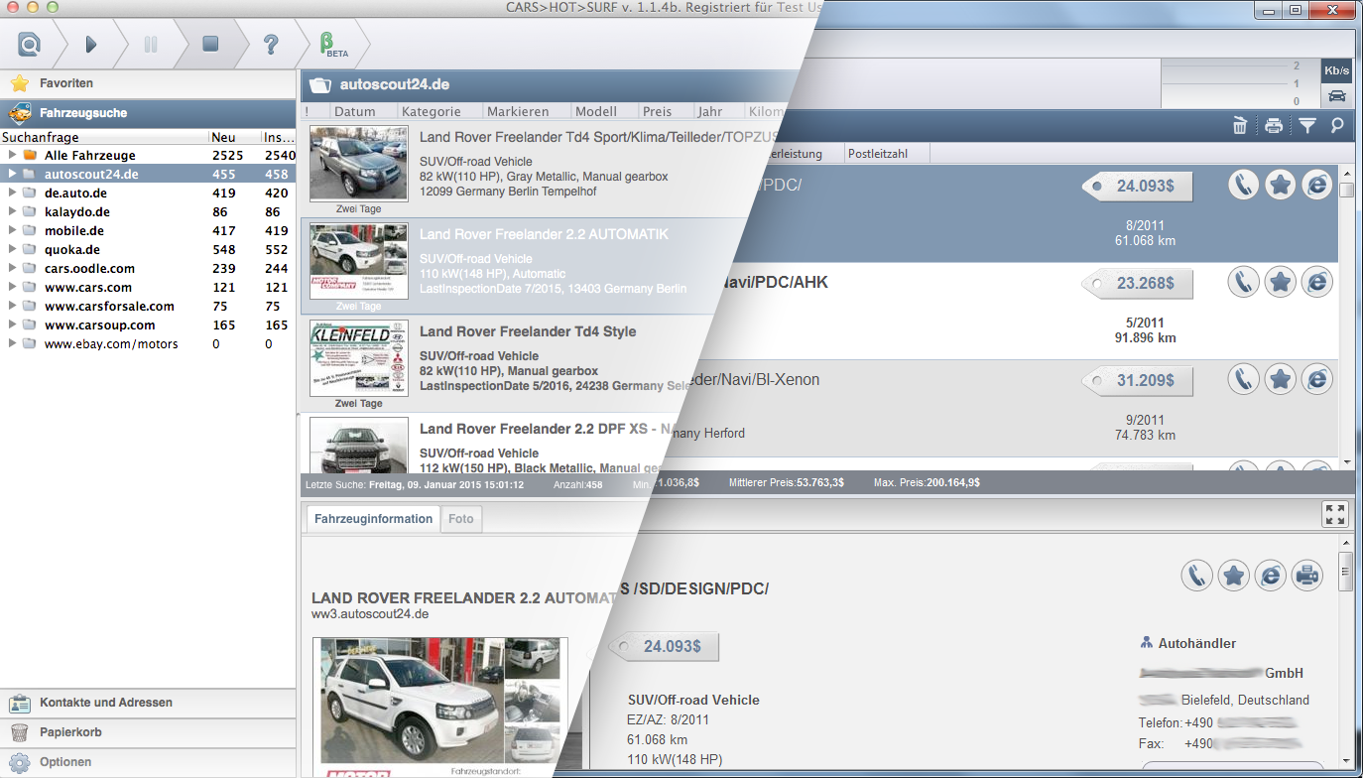
Task: Click the magnifier search icon in the toolbar
Action: pos(30,44)
